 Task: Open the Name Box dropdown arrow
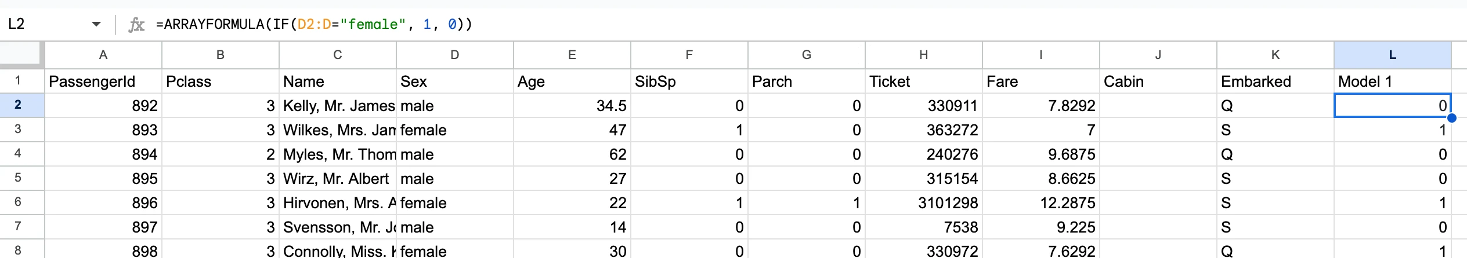[96, 24]
